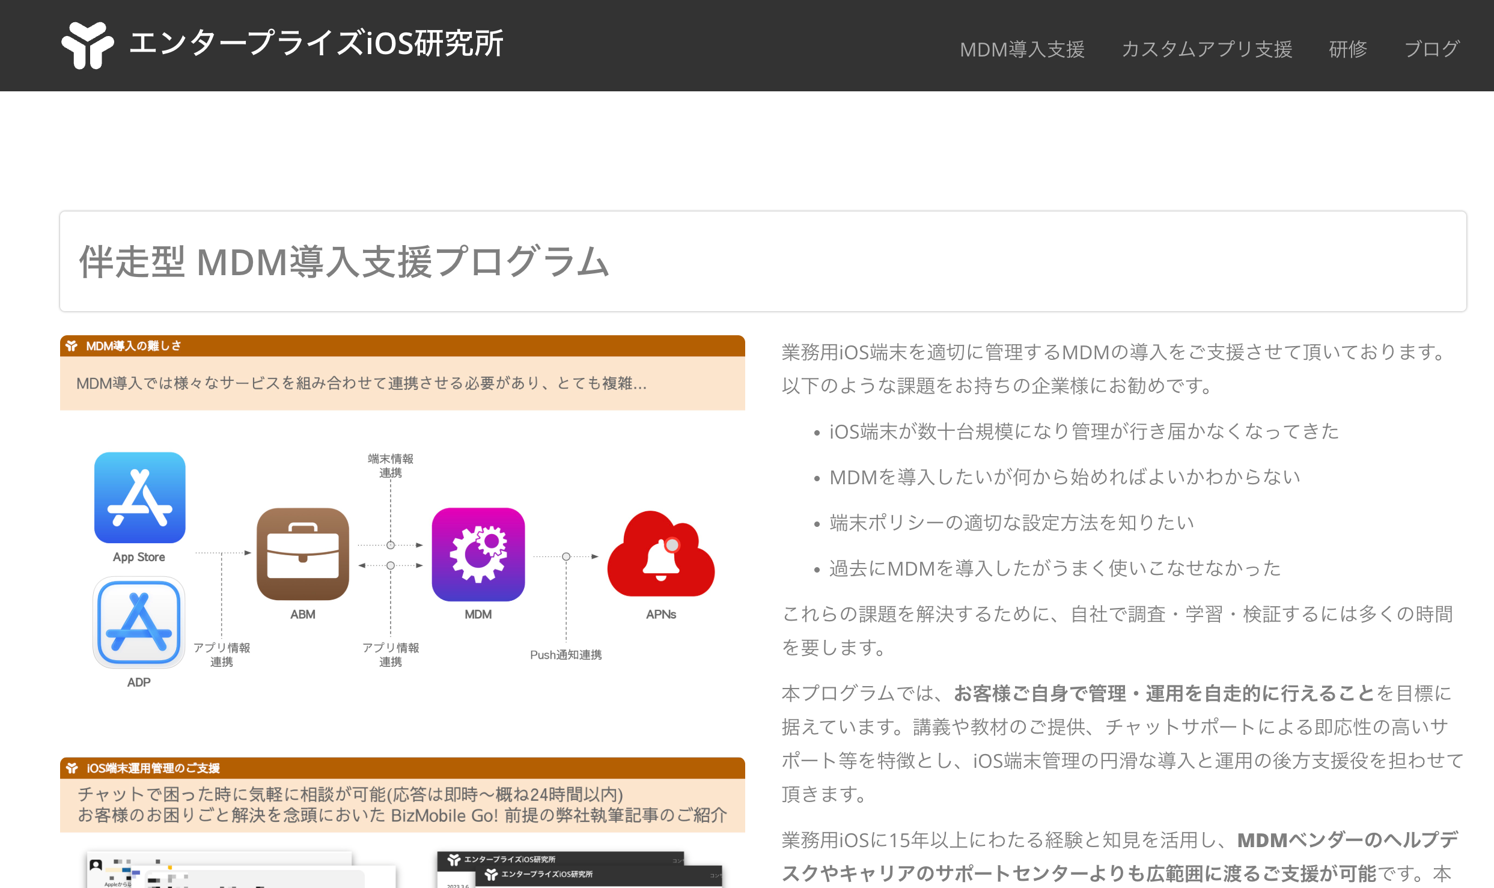Screen dimensions: 1494x888
Task: Select the ADP icon below App Store
Action: pos(138,622)
